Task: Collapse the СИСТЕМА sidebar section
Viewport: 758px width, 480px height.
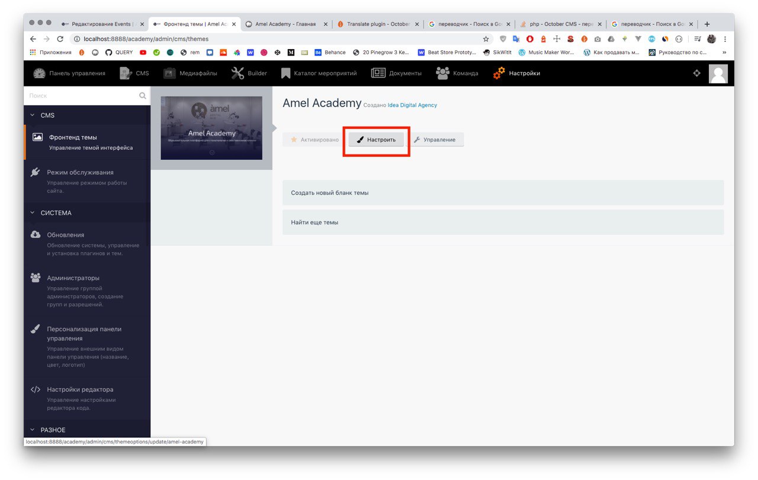Action: pos(87,213)
